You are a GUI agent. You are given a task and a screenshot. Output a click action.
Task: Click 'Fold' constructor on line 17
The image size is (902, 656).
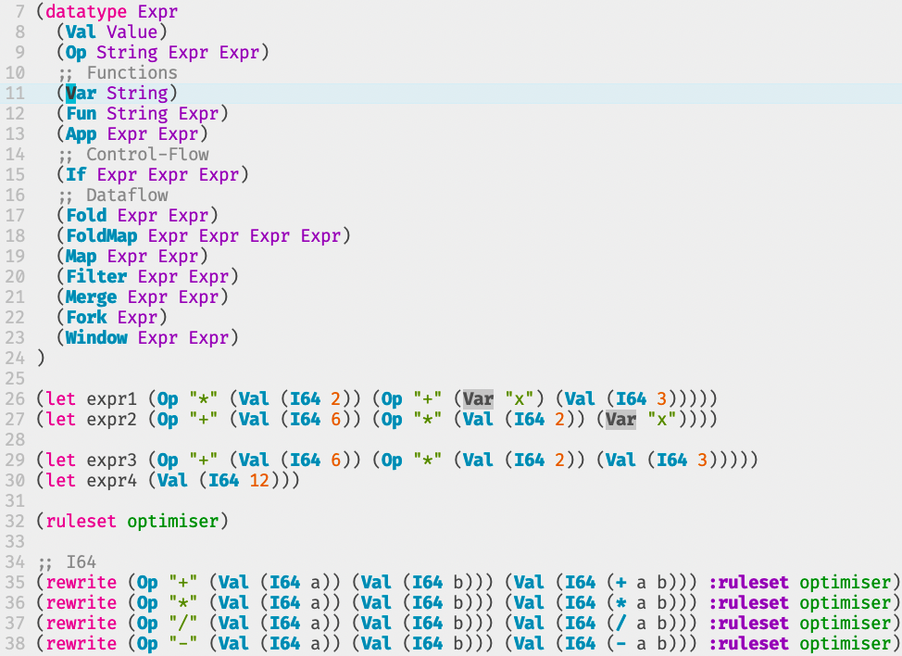pyautogui.click(x=86, y=216)
